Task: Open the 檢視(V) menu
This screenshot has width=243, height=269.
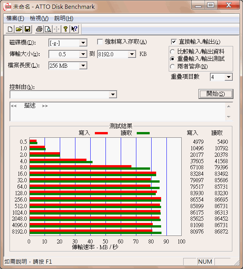Action: click(39, 18)
